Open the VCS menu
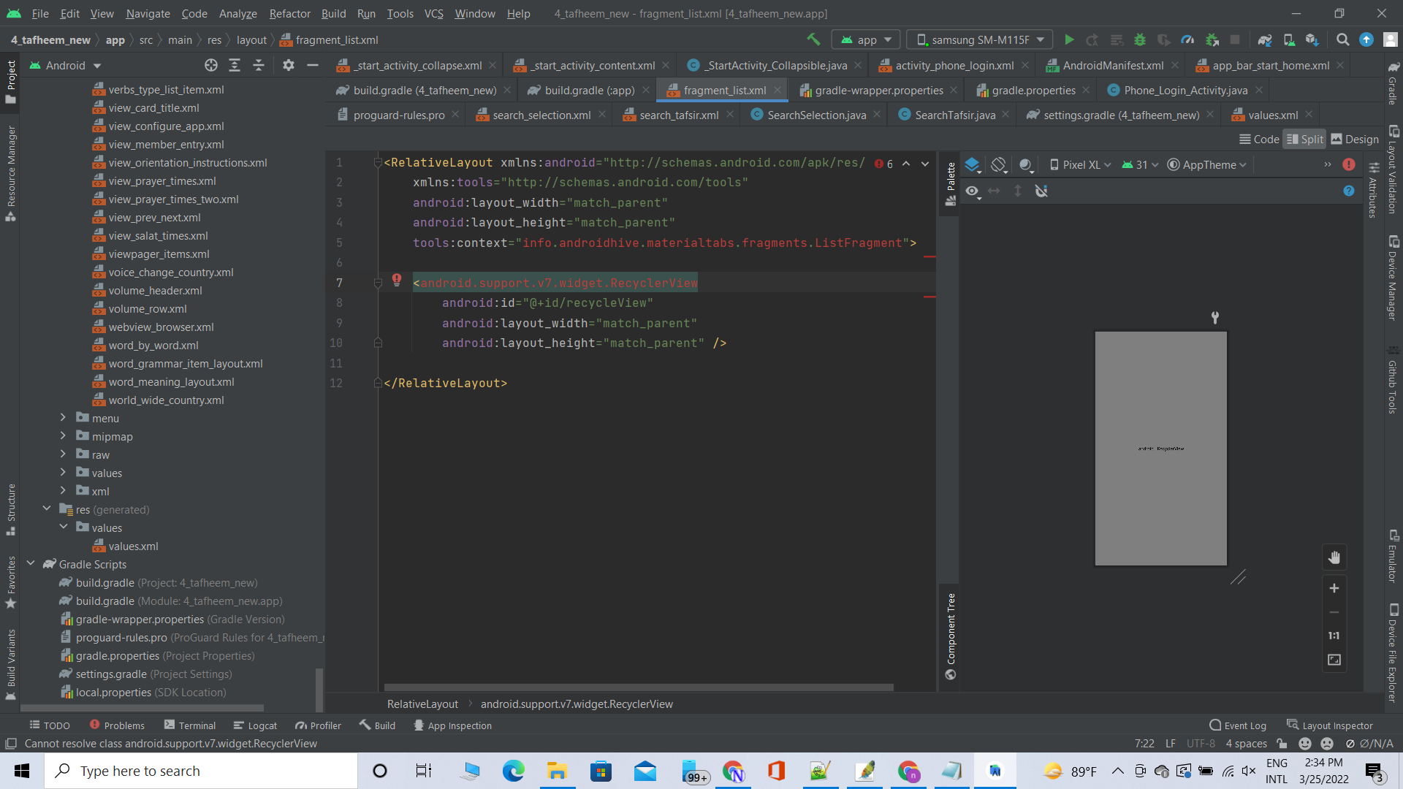Image resolution: width=1403 pixels, height=789 pixels. pos(433,13)
